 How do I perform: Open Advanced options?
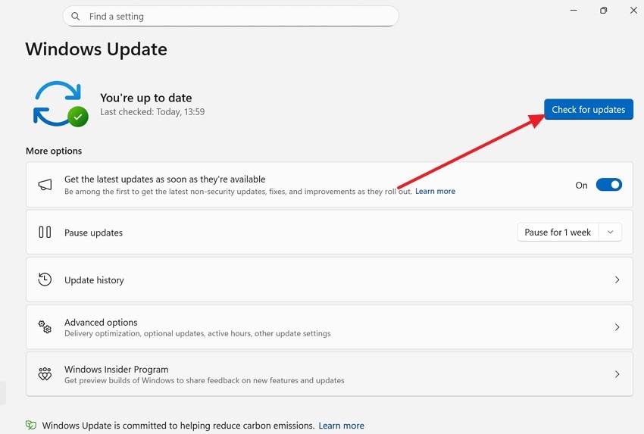tap(330, 327)
